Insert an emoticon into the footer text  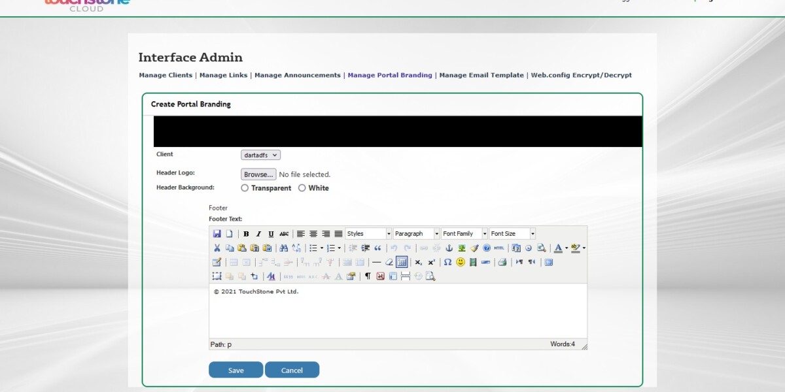coord(459,263)
